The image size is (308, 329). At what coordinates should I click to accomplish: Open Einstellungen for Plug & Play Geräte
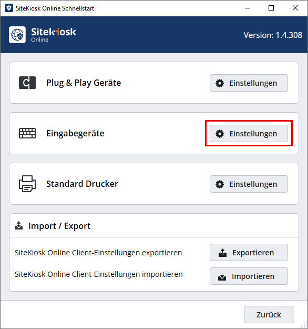pyautogui.click(x=249, y=83)
